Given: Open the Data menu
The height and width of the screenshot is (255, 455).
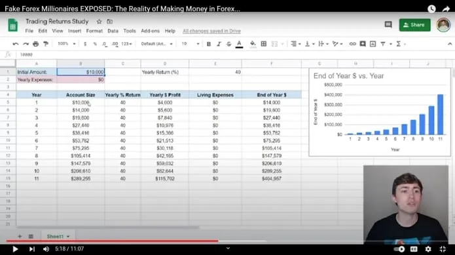Looking at the screenshot, I should (x=113, y=31).
